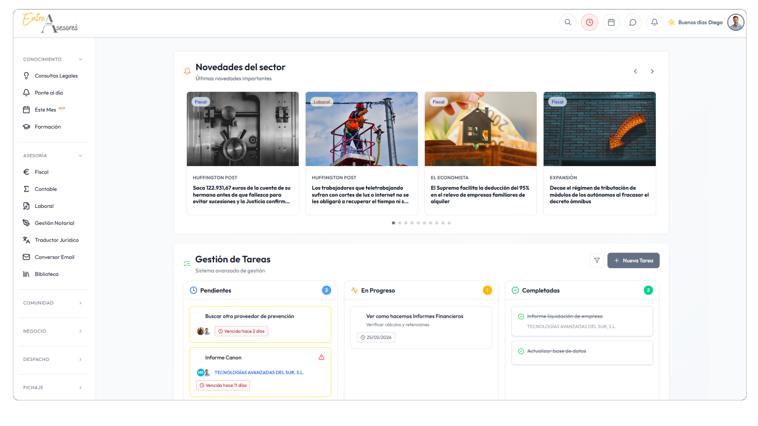Open the calendar icon in the top bar
Screen dimensions: 758x426
tap(611, 22)
